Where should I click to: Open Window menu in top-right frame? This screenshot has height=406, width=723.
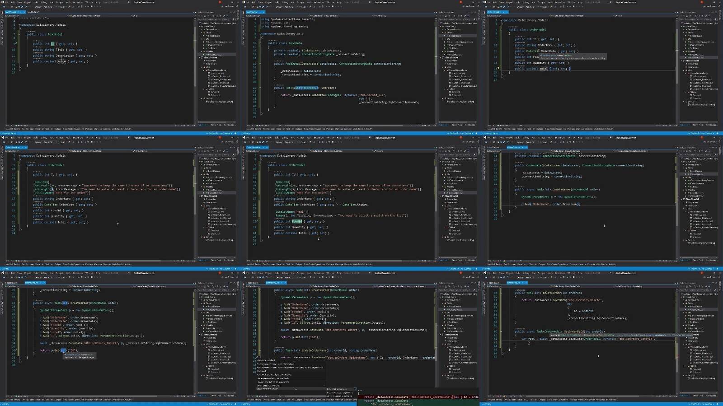tap(571, 2)
